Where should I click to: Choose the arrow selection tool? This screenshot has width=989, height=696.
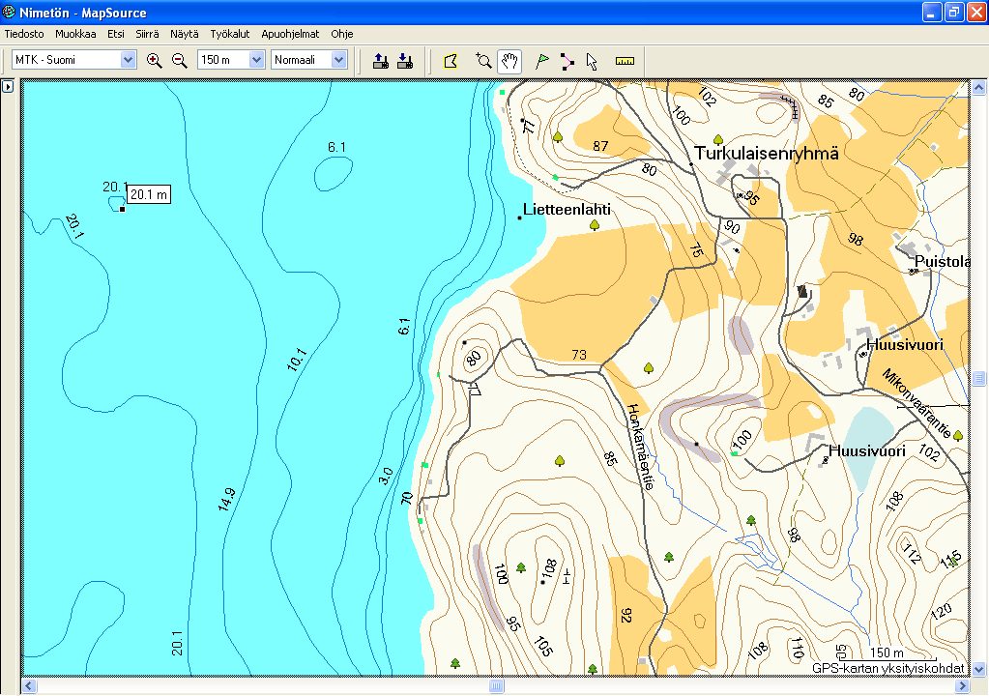tap(592, 60)
